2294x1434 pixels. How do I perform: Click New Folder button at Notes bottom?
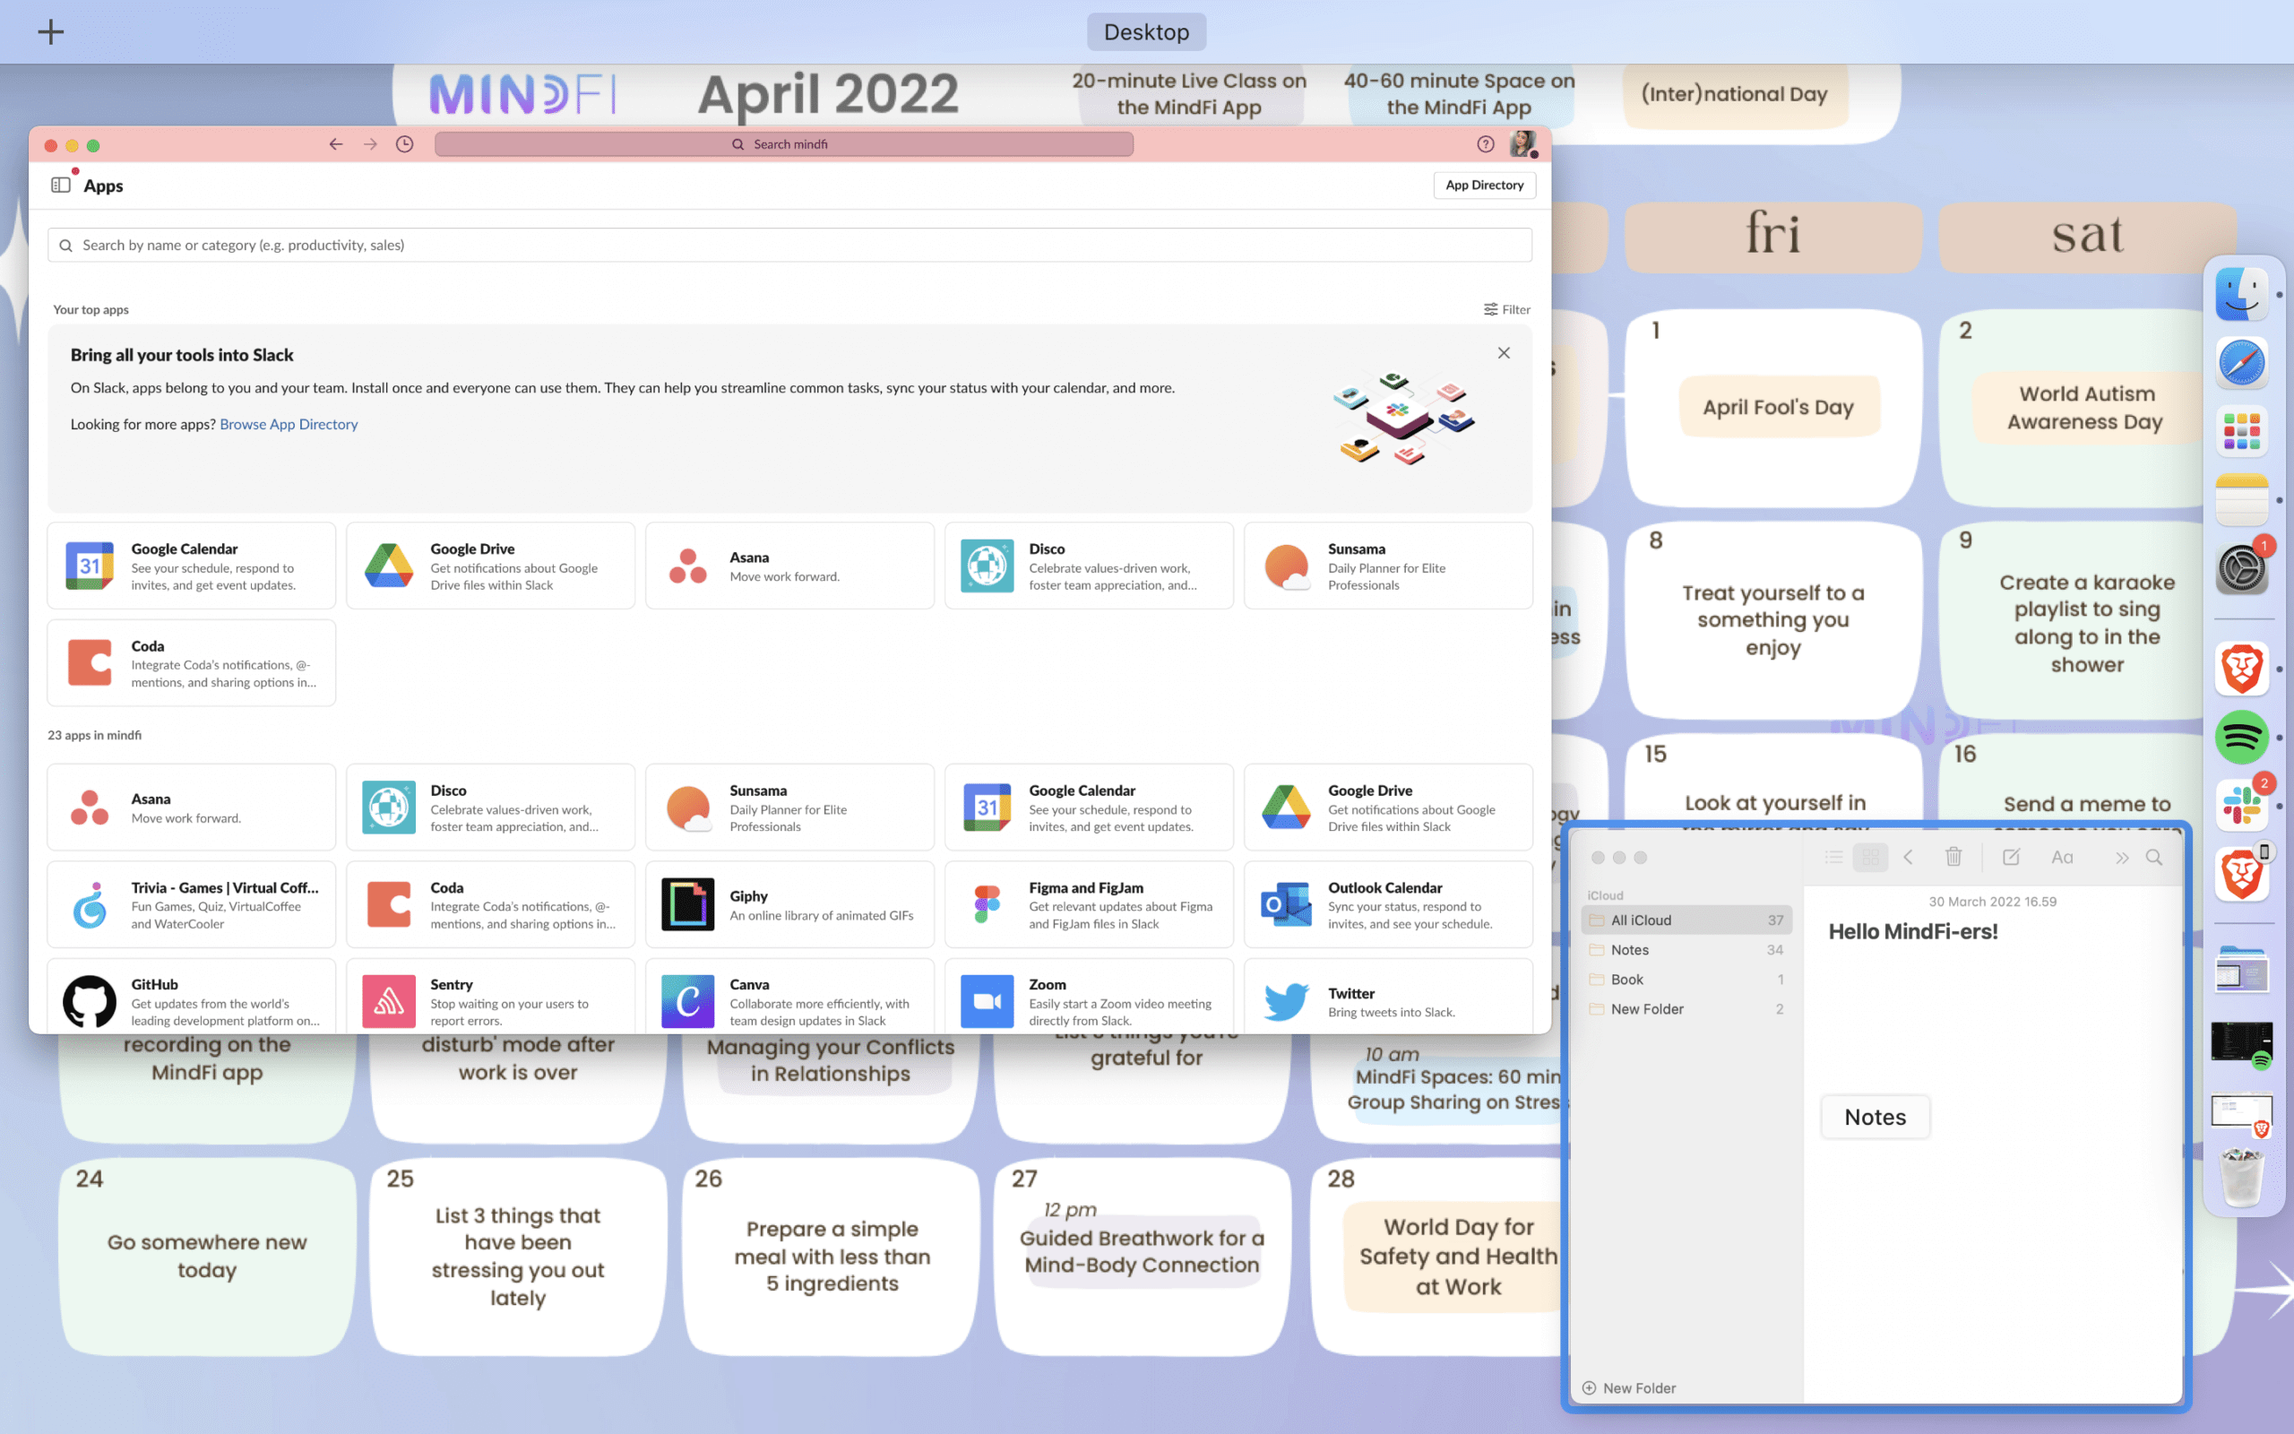coord(1629,1387)
